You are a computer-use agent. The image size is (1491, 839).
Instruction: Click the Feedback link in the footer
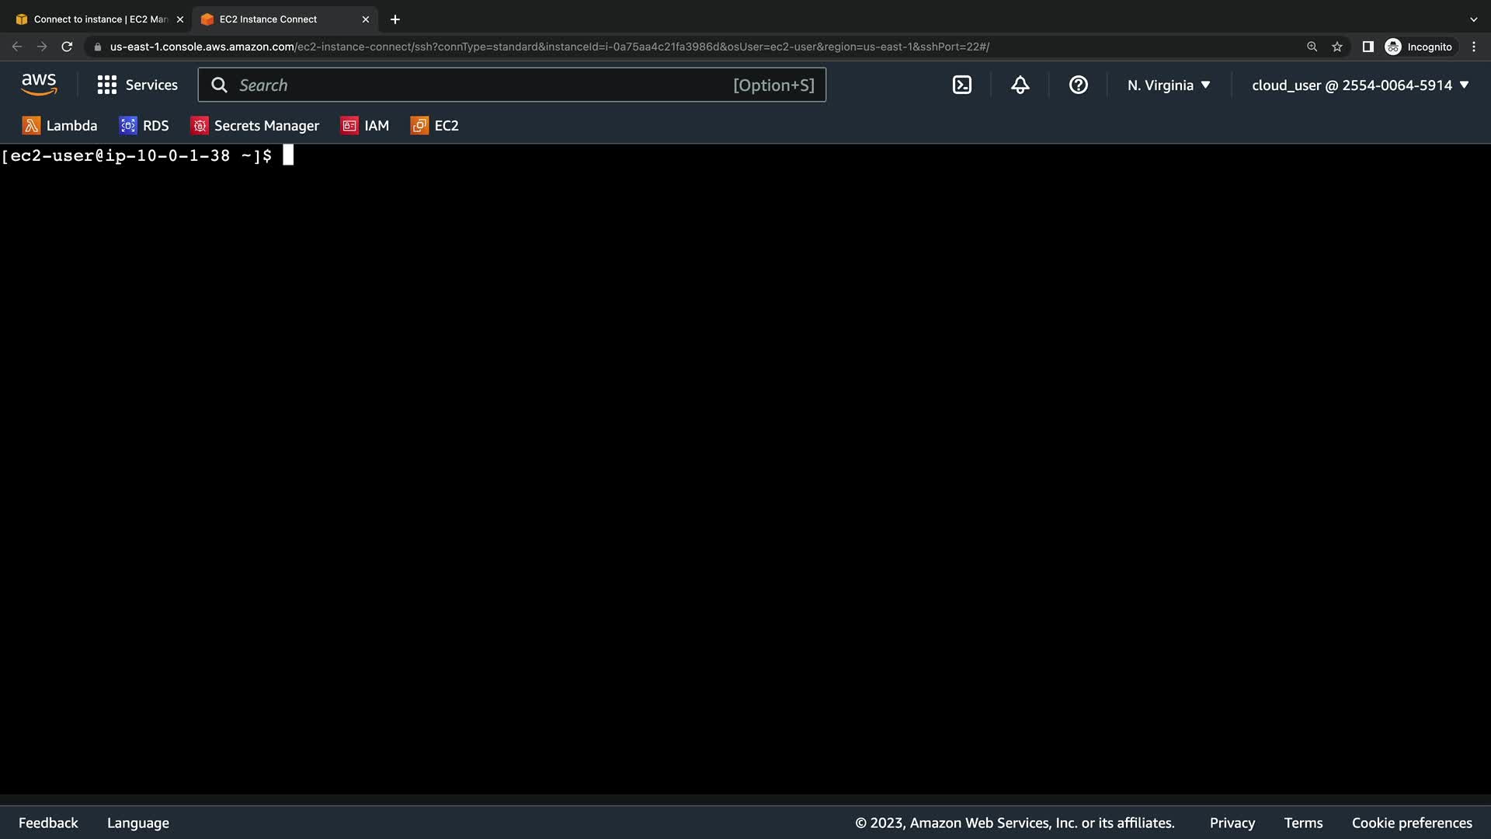(x=48, y=823)
